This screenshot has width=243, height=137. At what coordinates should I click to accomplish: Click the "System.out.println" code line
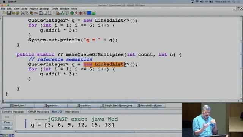tap(73, 40)
